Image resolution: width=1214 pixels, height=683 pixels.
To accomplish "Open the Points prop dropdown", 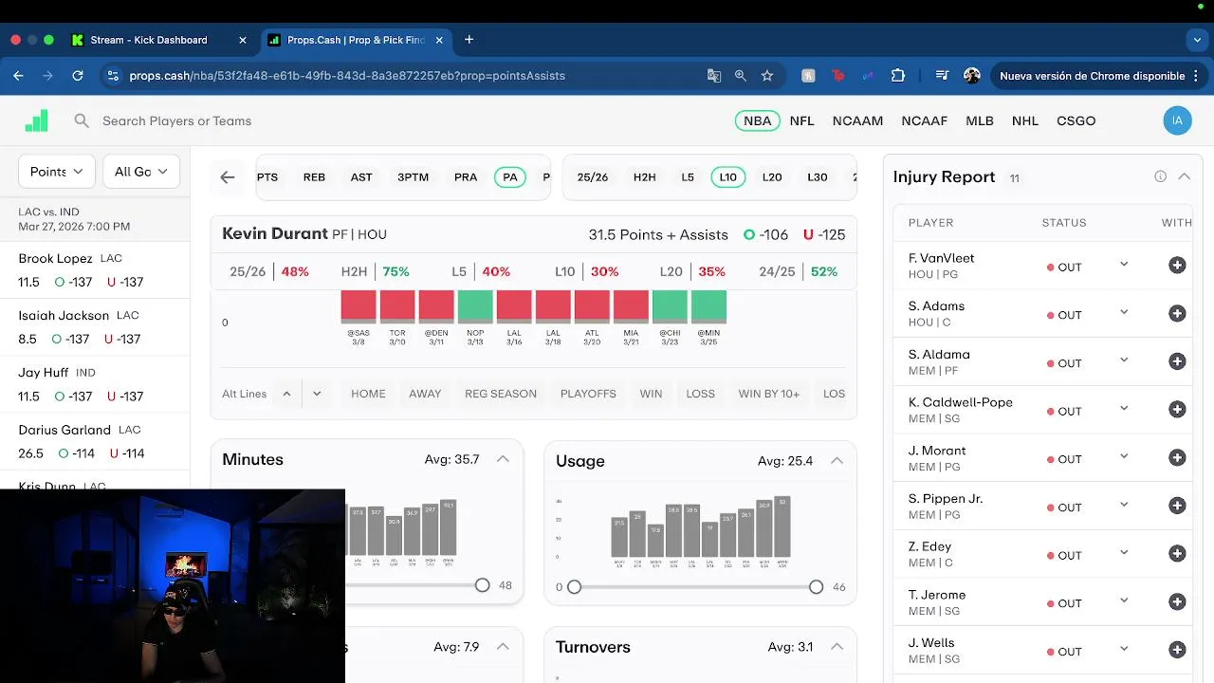I will 57,172.
